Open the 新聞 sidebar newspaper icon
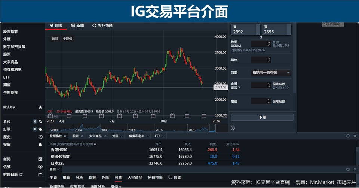 tap(40, 159)
